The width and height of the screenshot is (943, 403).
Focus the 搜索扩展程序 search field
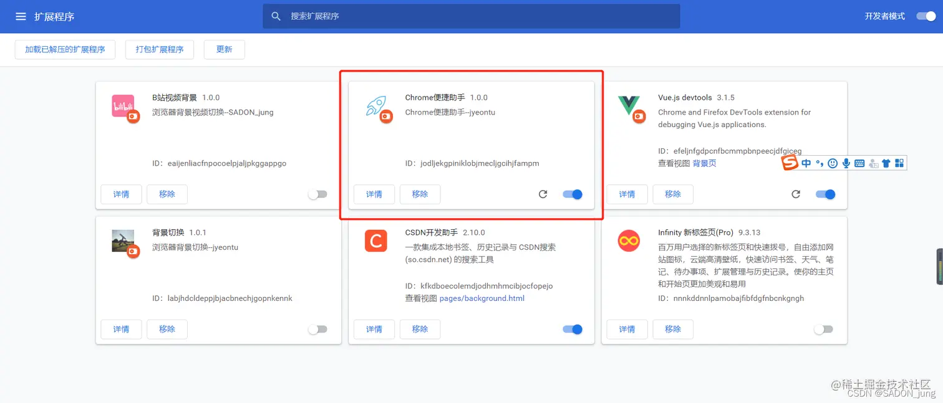pyautogui.click(x=471, y=16)
